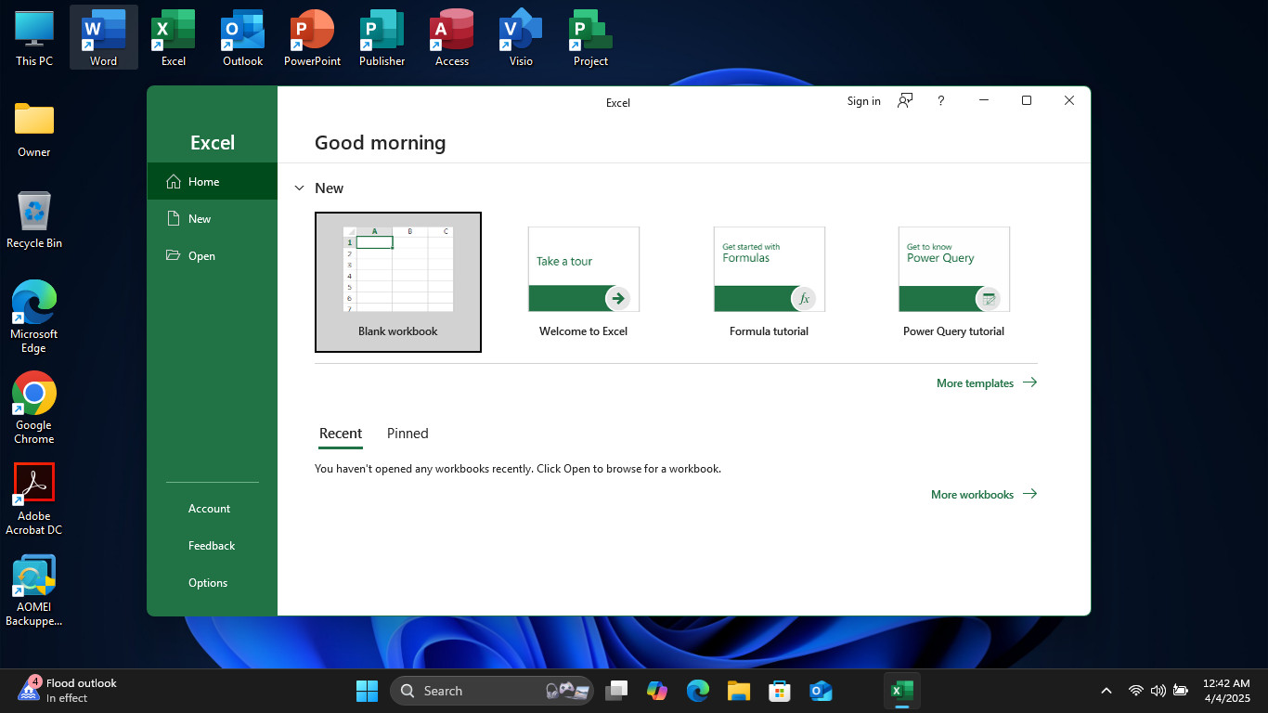Select the Microsoft Edge desktop shortcut
1268x713 pixels.
[x=34, y=317]
